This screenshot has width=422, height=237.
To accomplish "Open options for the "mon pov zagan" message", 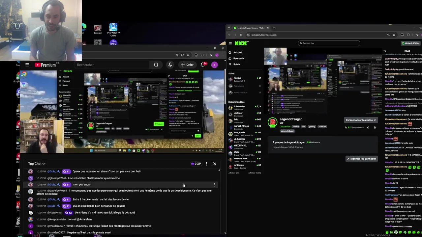I will point(215,185).
